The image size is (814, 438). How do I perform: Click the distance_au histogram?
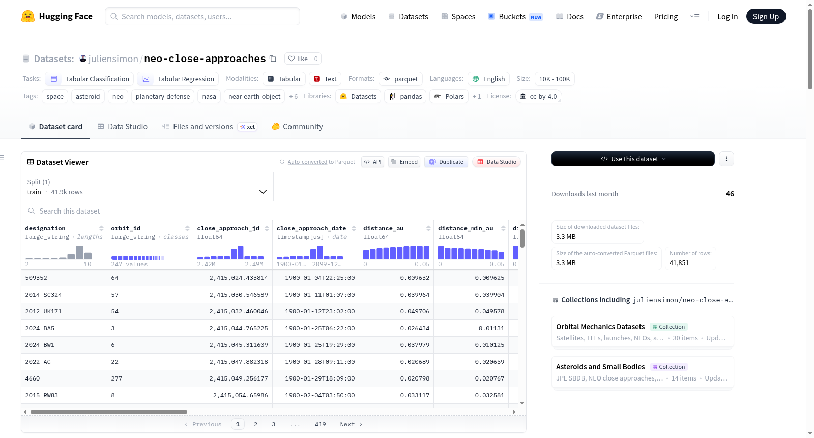pos(396,252)
